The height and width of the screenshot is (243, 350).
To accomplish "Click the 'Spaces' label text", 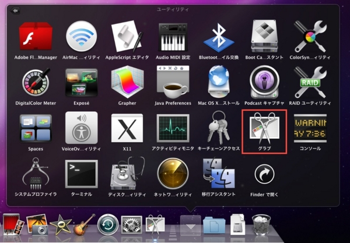I will coord(36,149).
